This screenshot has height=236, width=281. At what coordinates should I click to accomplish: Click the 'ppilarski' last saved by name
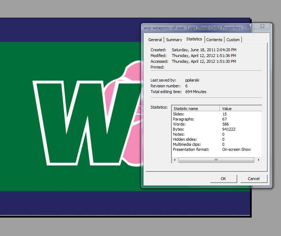tap(192, 80)
